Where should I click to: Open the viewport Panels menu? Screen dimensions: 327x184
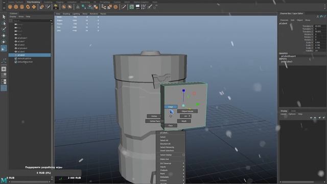(103, 14)
